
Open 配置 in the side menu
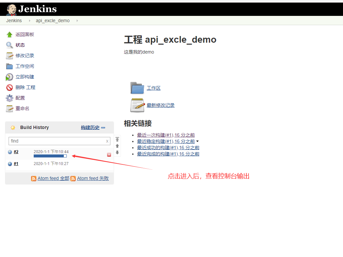point(20,98)
